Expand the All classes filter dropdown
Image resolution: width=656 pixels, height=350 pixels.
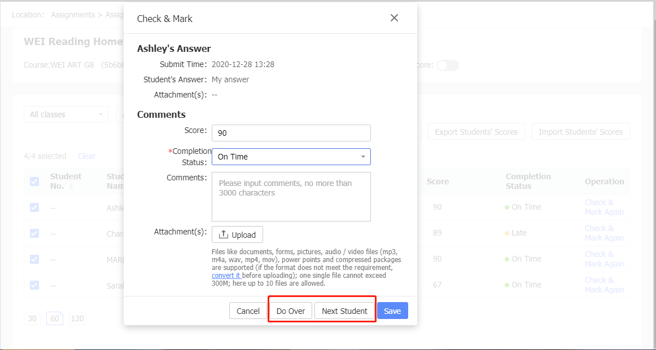point(66,114)
